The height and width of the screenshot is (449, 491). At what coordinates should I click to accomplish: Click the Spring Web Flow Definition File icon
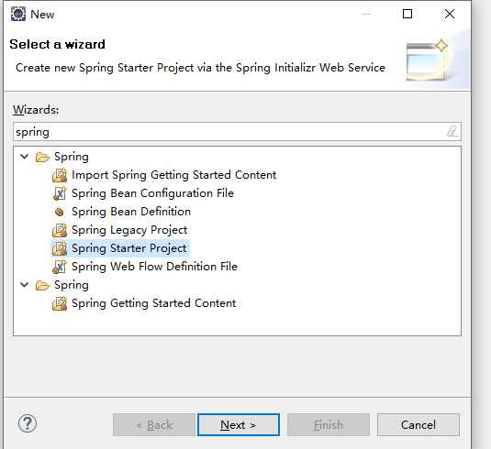[x=60, y=267]
